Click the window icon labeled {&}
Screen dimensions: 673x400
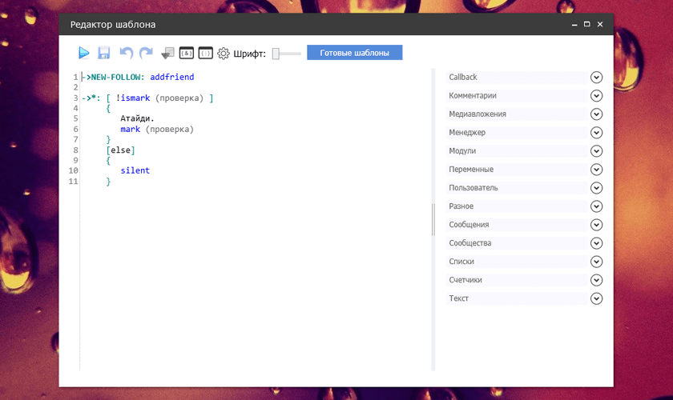coord(186,53)
